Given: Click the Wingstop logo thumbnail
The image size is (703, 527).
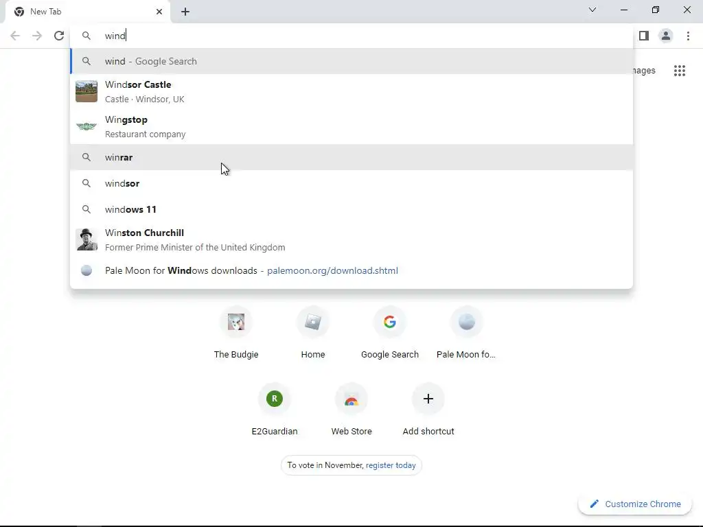Looking at the screenshot, I should point(87,126).
